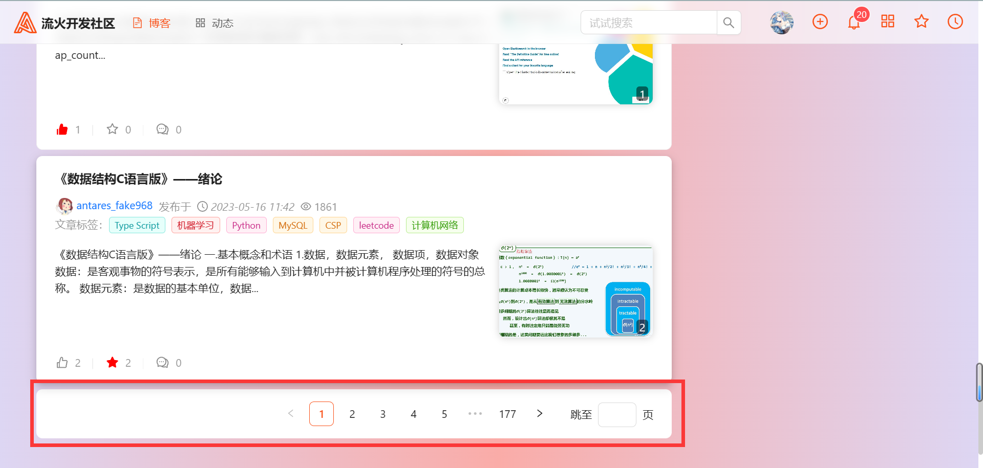
Task: Click the view count 1861 eye icon
Action: [306, 207]
